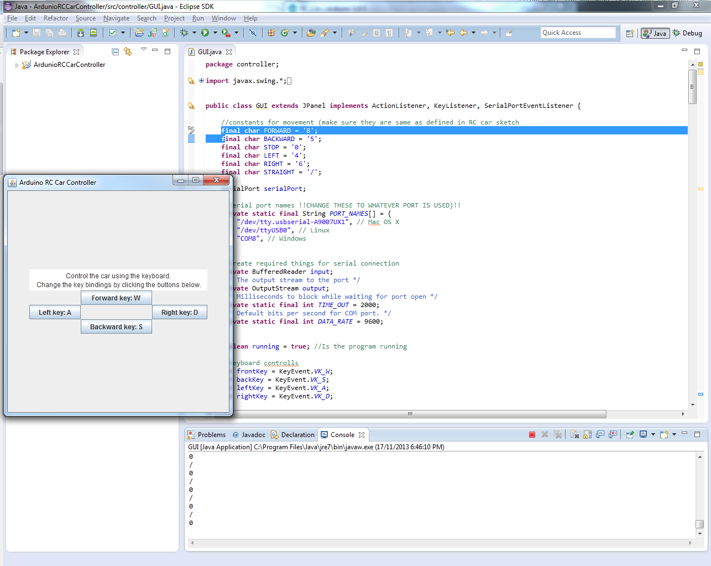Open the Refactor menu
Viewport: 711px width, 566px height.
[x=56, y=18]
